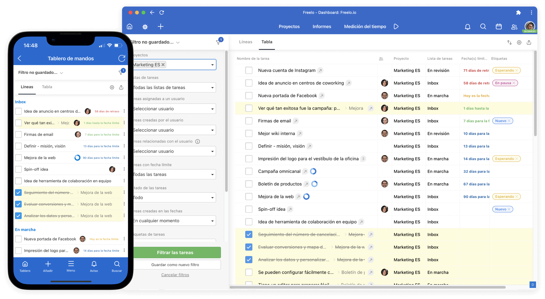The image size is (545, 299).
Task: Click the sort arrows icon above table
Action: 509,42
